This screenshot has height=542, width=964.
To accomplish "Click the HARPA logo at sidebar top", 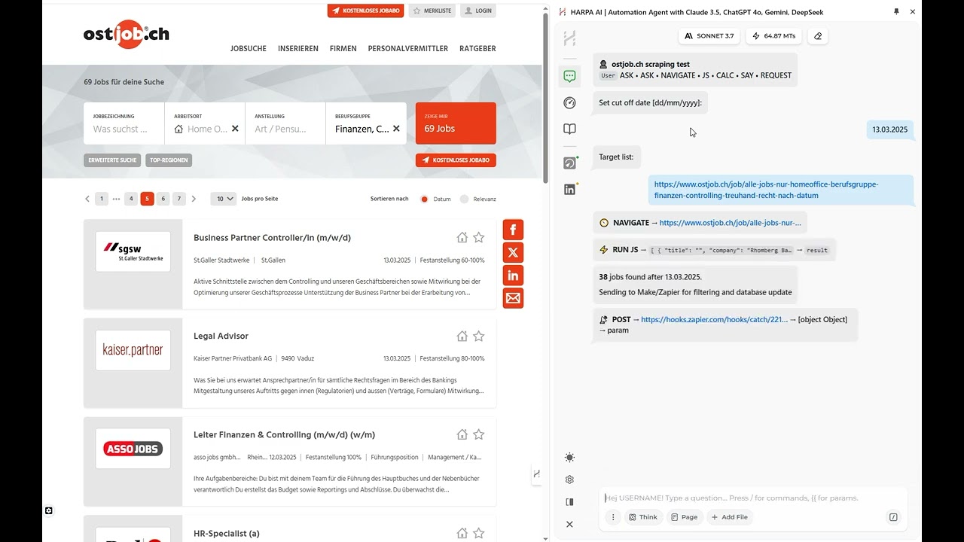I will [569, 38].
